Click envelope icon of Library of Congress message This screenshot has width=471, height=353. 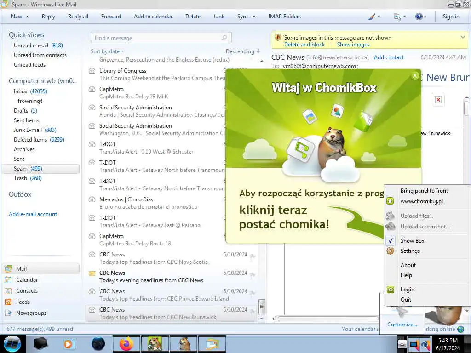(92, 71)
